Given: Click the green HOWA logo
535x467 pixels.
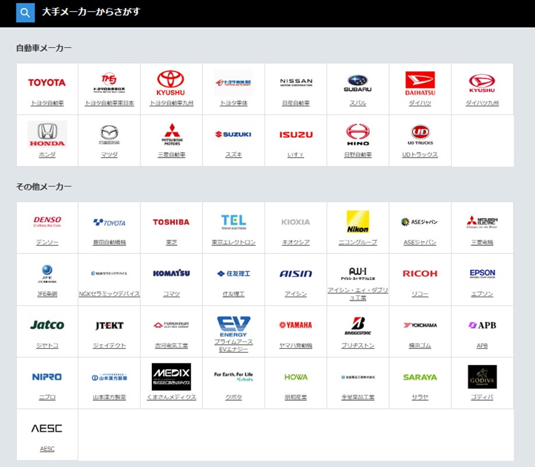Looking at the screenshot, I should 296,377.
